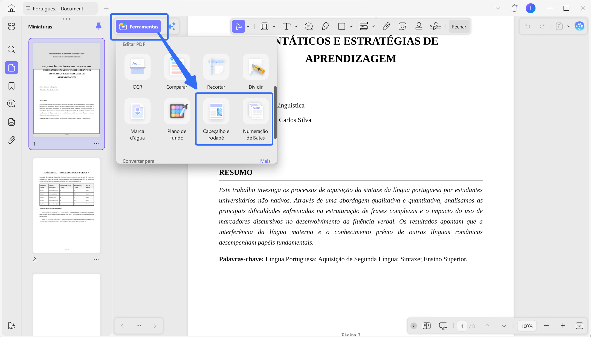591x337 pixels.
Task: Select page 1 thumbnail
Action: click(x=67, y=89)
